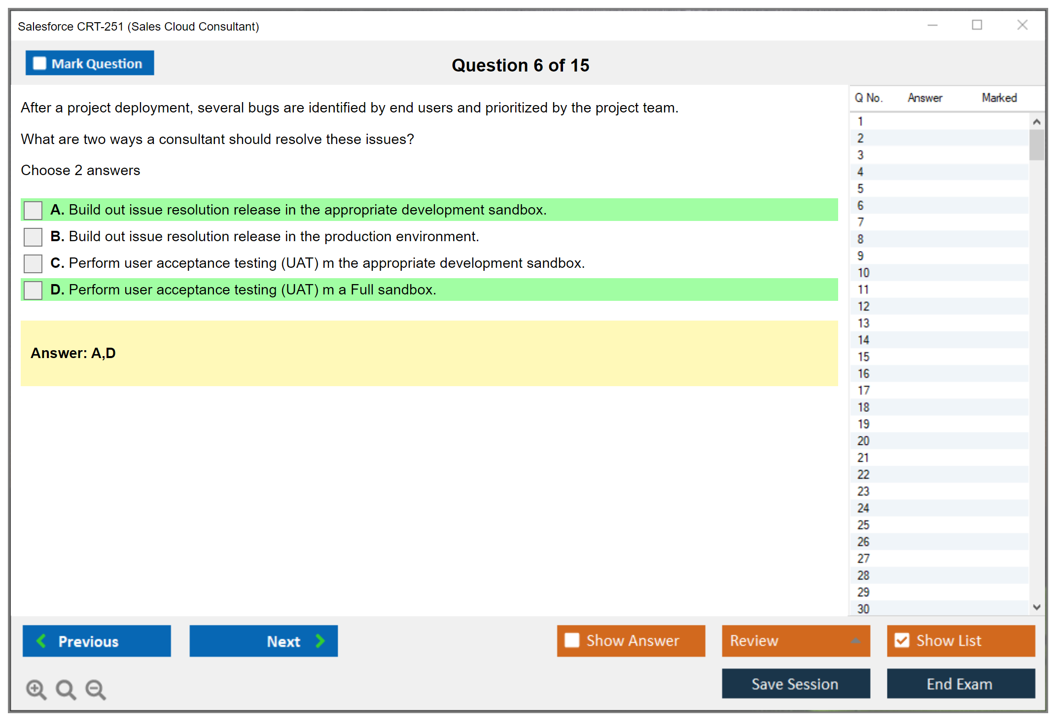Check the answer B checkbox
Viewport: 1060px width, 725px height.
click(33, 237)
